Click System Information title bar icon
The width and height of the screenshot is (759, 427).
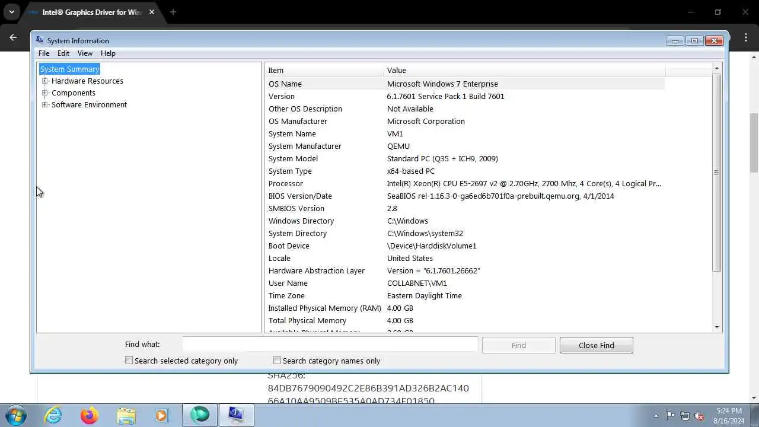pyautogui.click(x=40, y=40)
